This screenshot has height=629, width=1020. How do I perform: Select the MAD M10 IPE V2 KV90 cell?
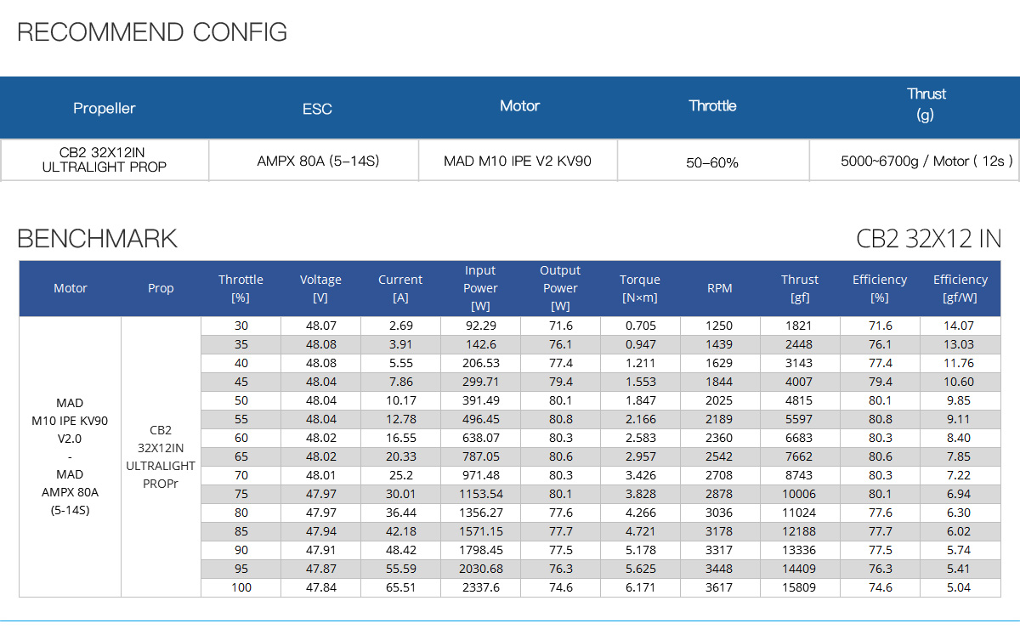(x=518, y=161)
